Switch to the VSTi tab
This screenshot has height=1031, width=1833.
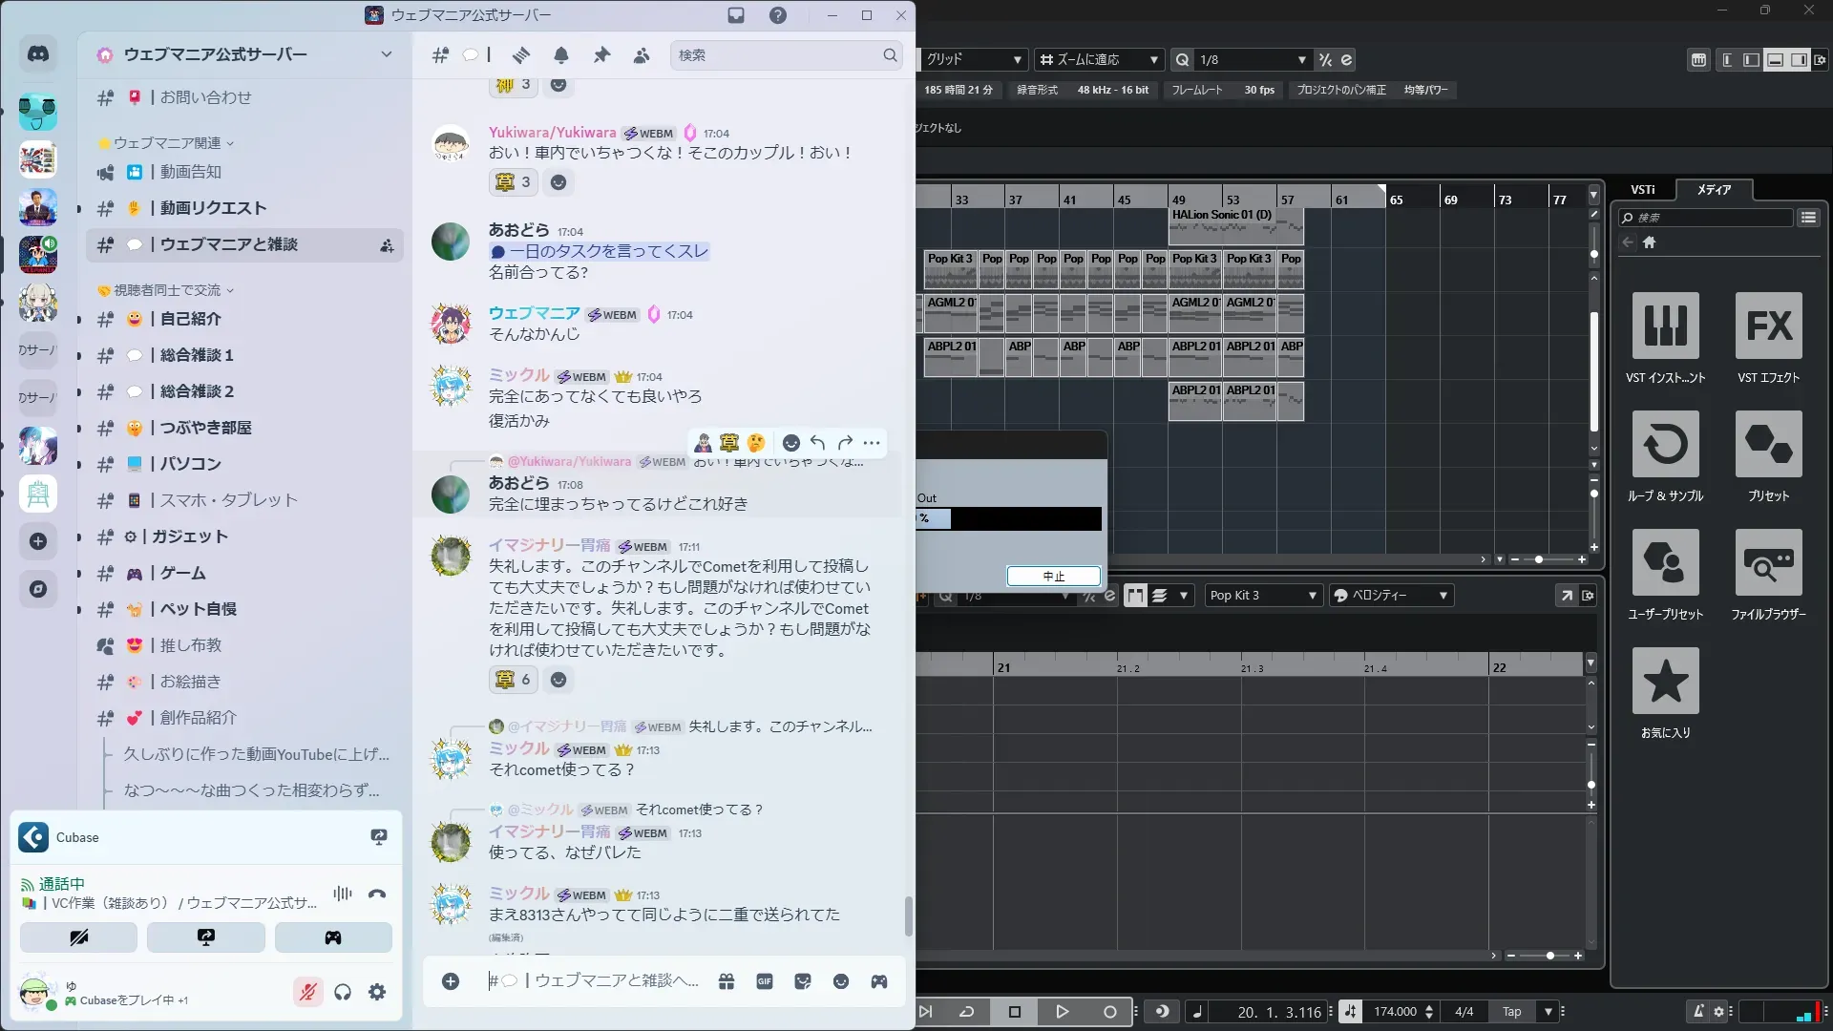point(1642,189)
